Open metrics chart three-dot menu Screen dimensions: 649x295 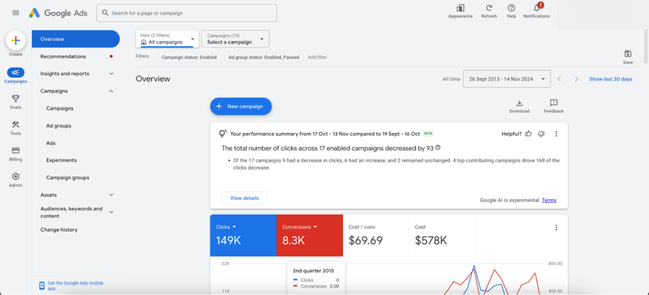(x=556, y=228)
